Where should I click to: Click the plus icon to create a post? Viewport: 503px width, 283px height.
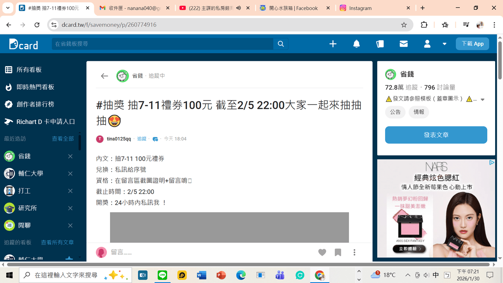tap(333, 44)
